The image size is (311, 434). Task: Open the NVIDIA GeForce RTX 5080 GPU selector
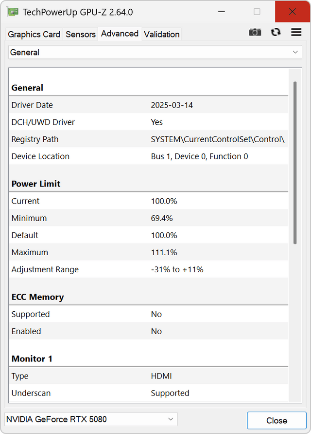pyautogui.click(x=91, y=419)
